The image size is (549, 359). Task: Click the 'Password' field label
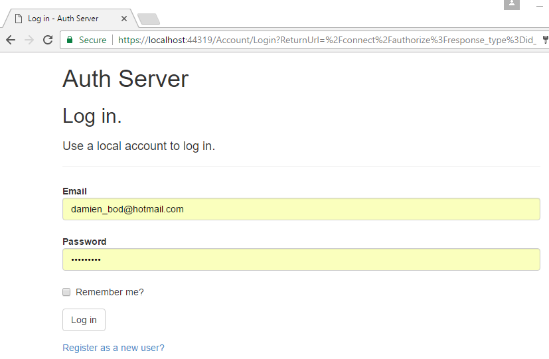tap(84, 242)
